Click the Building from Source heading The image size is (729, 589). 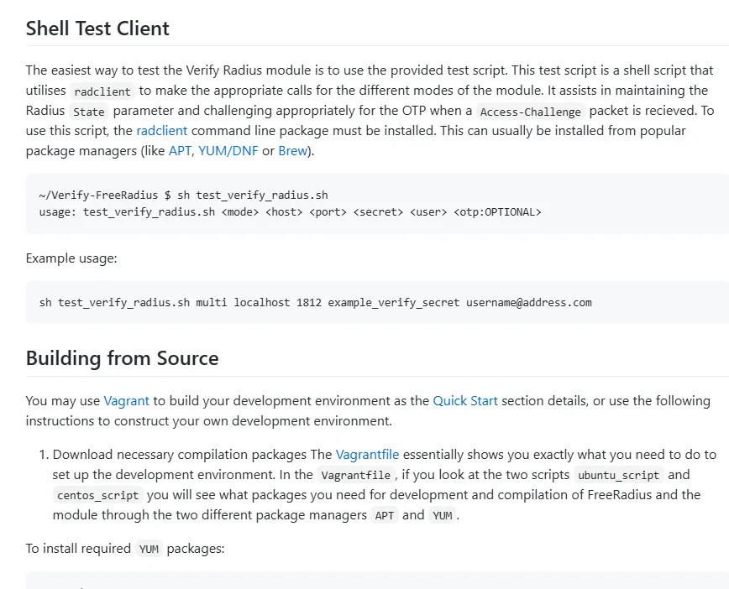click(x=123, y=358)
